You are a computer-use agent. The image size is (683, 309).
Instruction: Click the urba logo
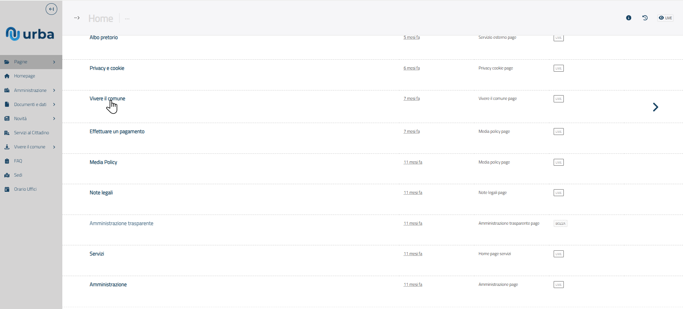30,34
